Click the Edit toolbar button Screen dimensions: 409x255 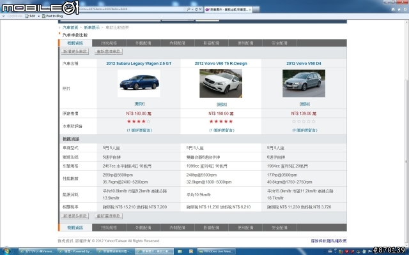tap(30, 16)
